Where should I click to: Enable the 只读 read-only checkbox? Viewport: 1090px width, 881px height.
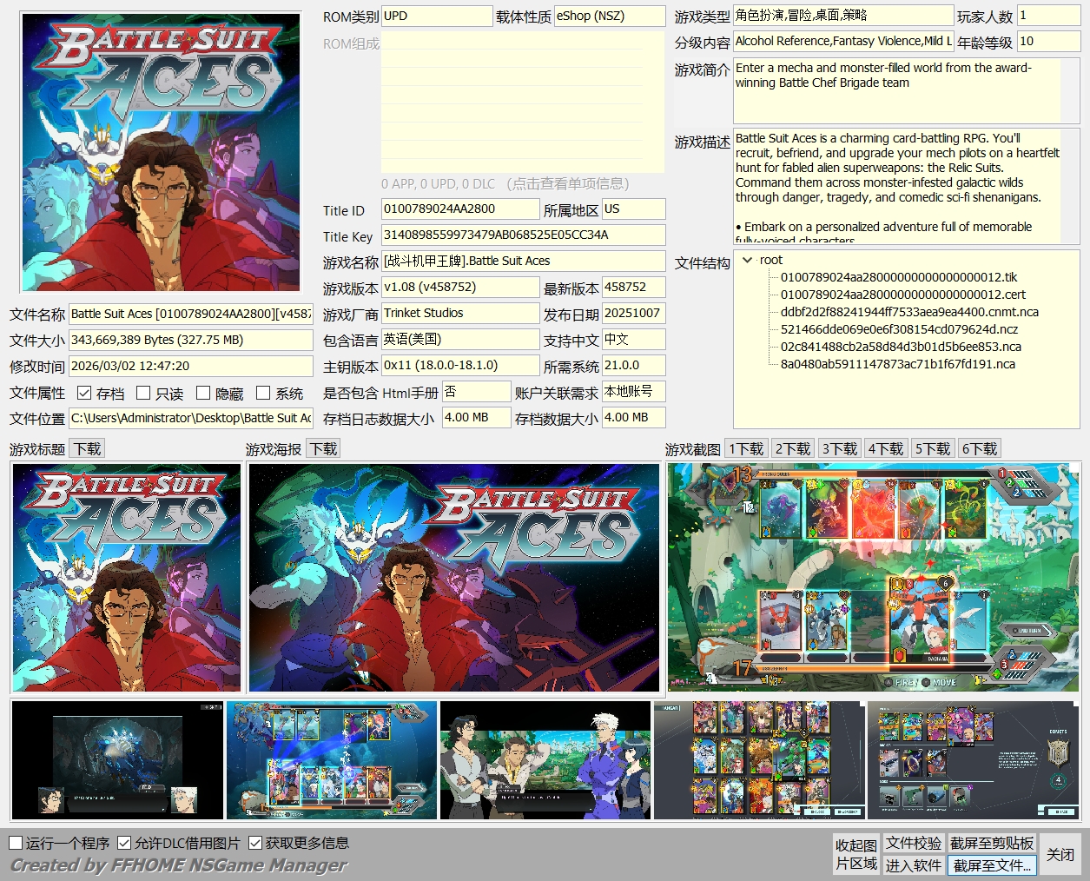144,393
